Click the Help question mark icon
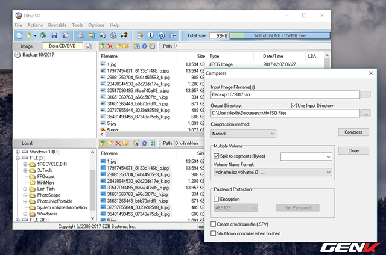This screenshot has width=386, height=255. pos(162,36)
